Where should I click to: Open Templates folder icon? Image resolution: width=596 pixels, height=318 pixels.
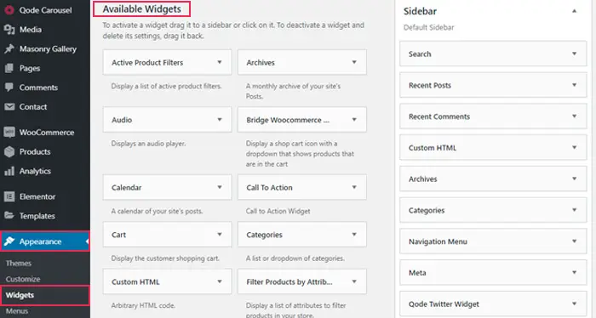click(x=9, y=215)
